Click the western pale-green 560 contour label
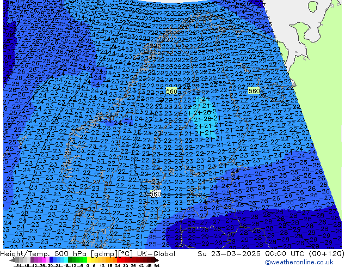 coord(171,91)
